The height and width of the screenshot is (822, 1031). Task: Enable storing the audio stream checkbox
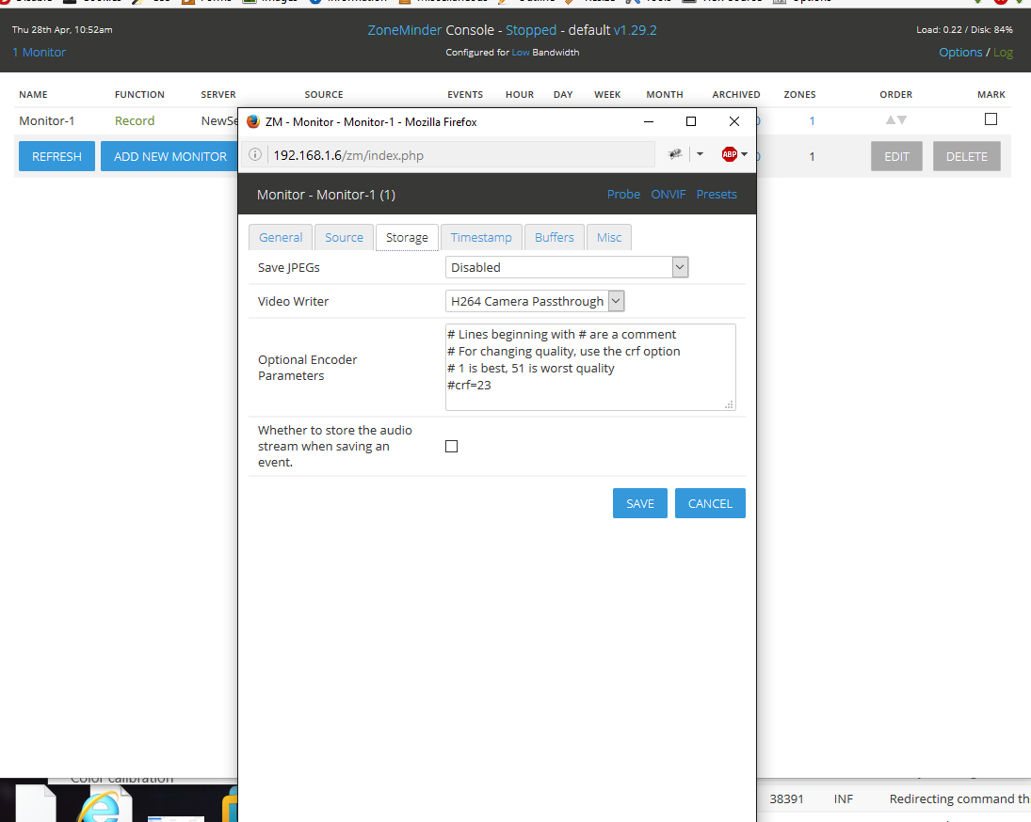pyautogui.click(x=452, y=447)
